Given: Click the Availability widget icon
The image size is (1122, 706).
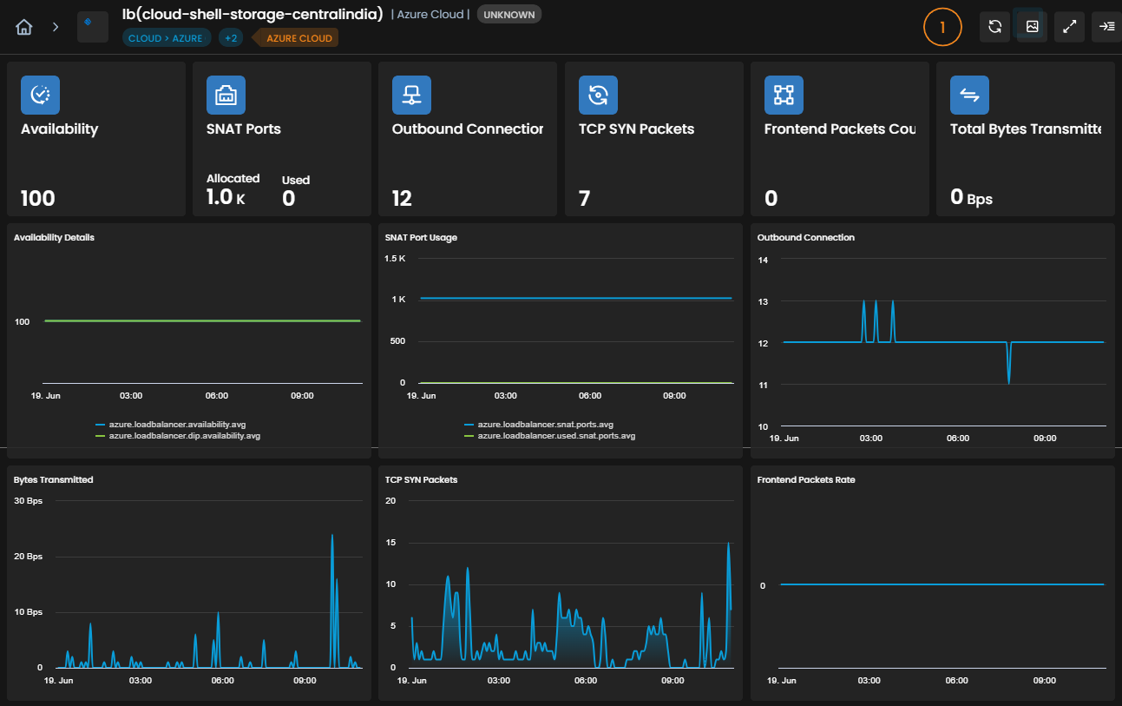Looking at the screenshot, I should [40, 96].
